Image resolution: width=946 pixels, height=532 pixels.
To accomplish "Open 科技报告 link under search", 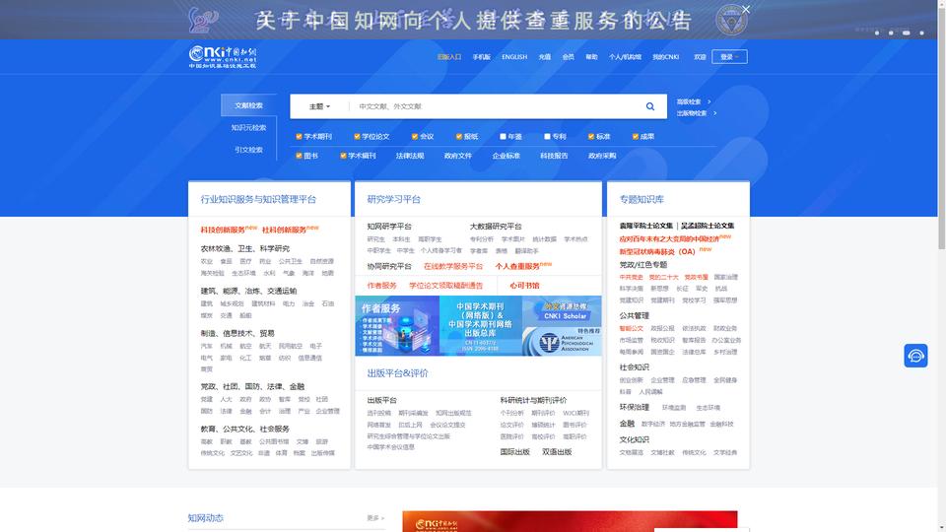I will (554, 156).
